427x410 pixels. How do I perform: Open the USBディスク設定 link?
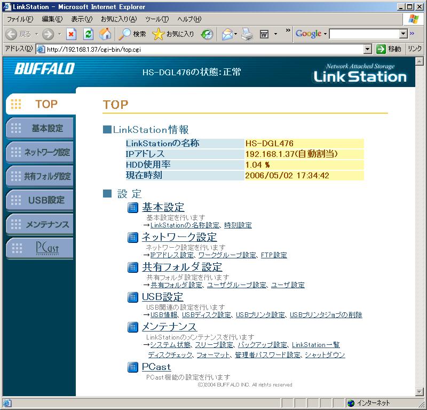click(207, 315)
